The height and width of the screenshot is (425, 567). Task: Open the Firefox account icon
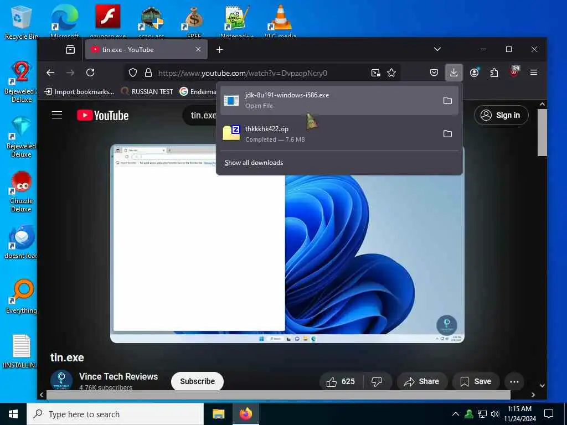point(474,72)
